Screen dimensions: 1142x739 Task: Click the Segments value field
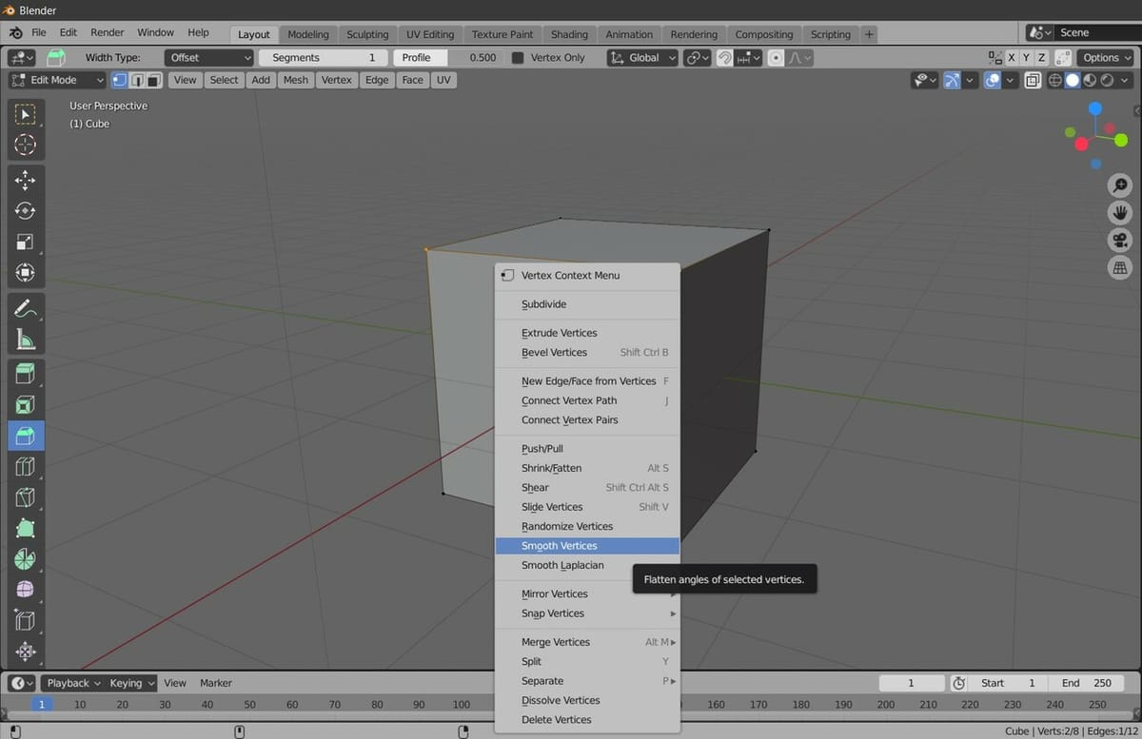pos(324,58)
